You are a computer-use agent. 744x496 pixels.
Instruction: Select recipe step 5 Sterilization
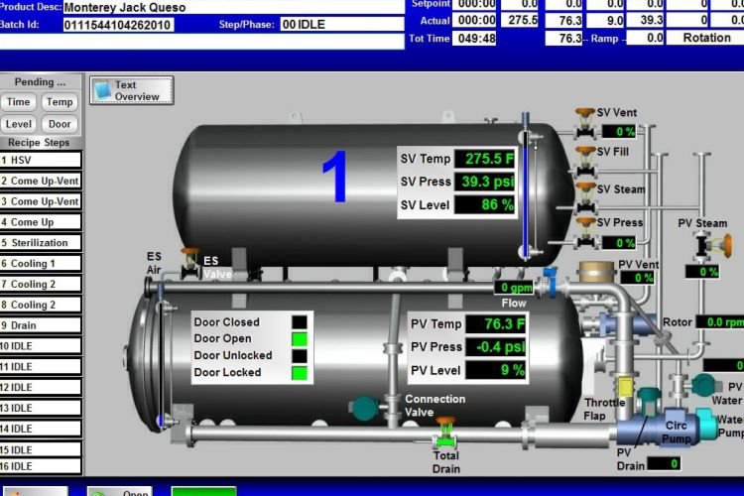click(x=41, y=243)
